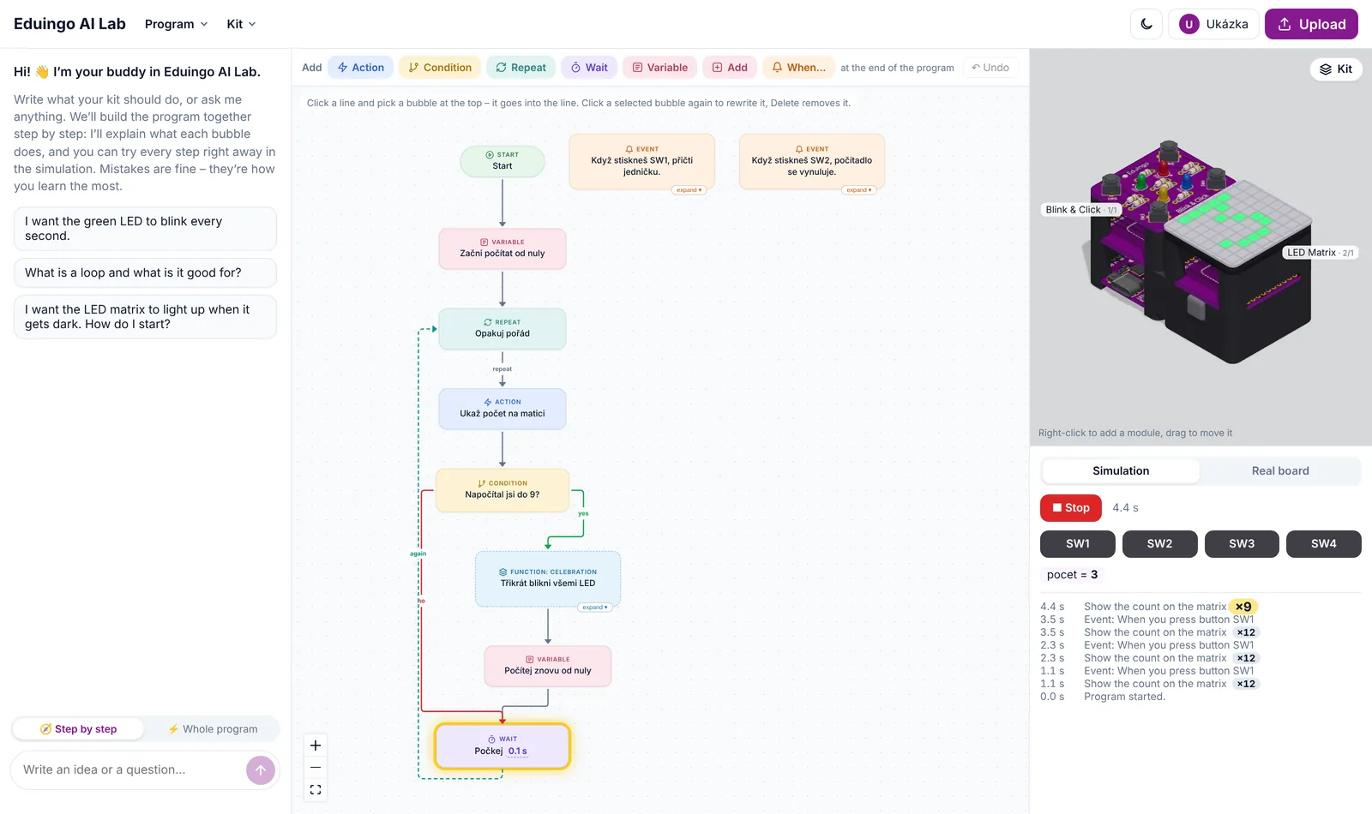Click the idea or question input field

(x=129, y=769)
